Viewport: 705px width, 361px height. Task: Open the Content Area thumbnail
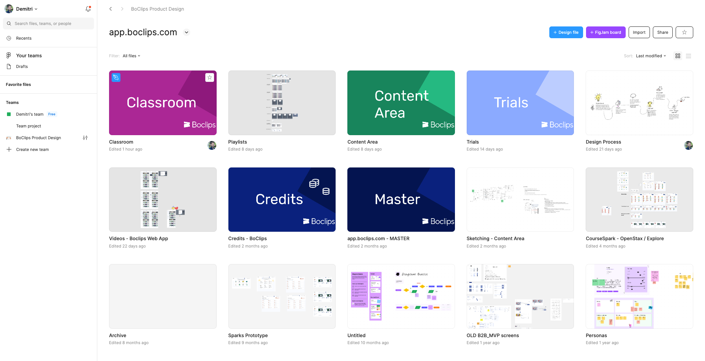tap(401, 103)
